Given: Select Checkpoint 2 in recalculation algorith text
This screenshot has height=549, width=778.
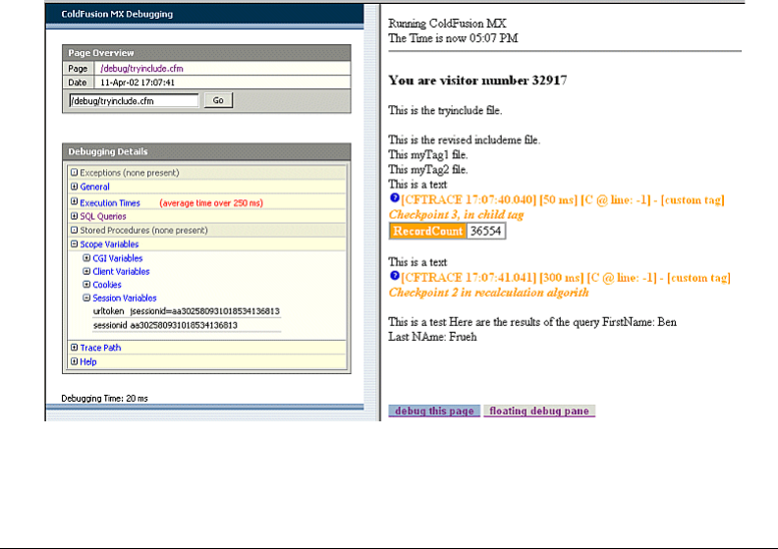Looking at the screenshot, I should click(x=489, y=293).
